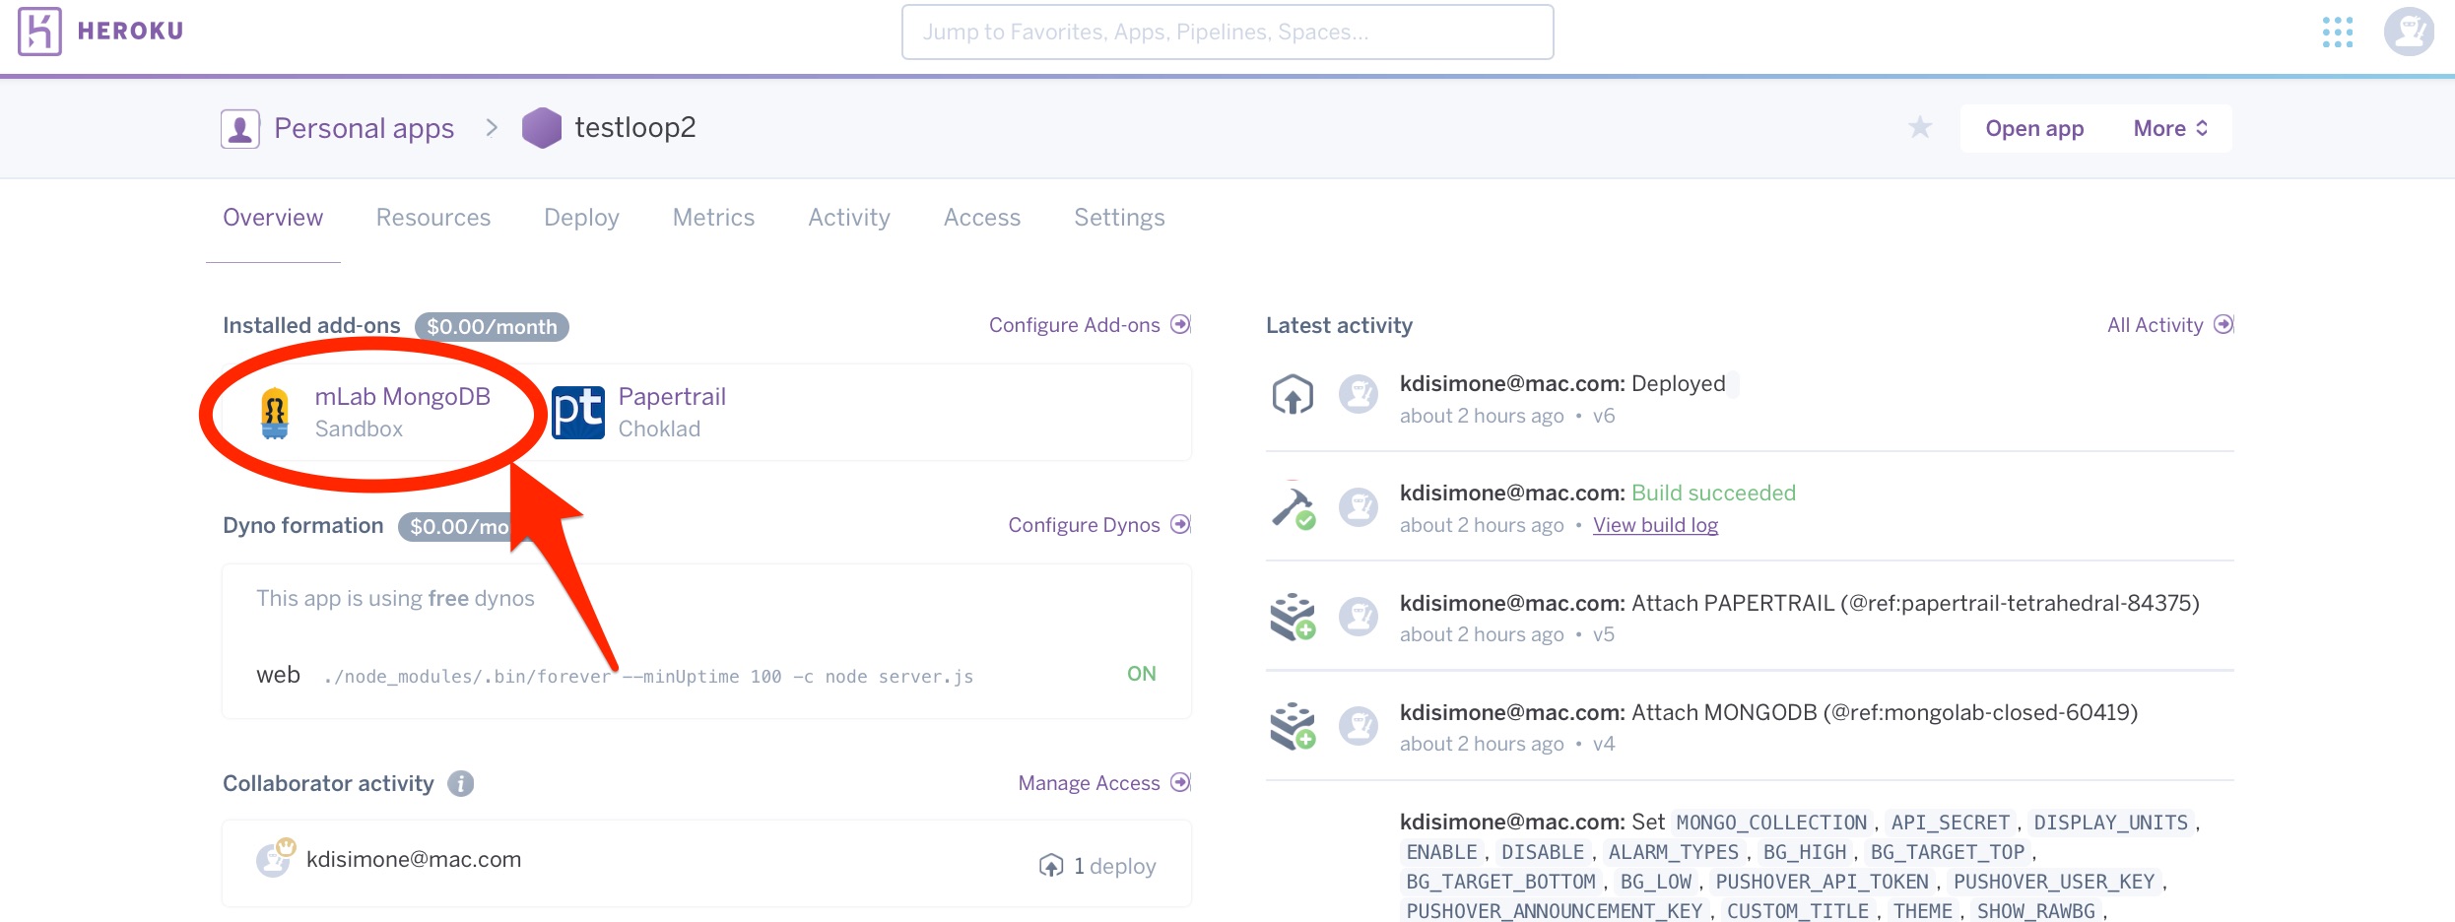Click the arrow icon next to All Activity

coord(2223,324)
